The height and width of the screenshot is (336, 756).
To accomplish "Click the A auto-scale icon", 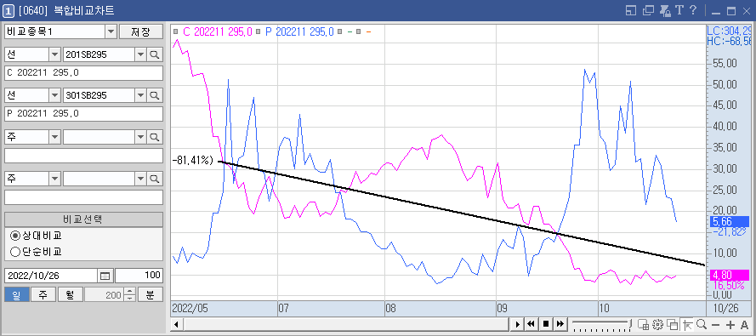I will [x=744, y=324].
